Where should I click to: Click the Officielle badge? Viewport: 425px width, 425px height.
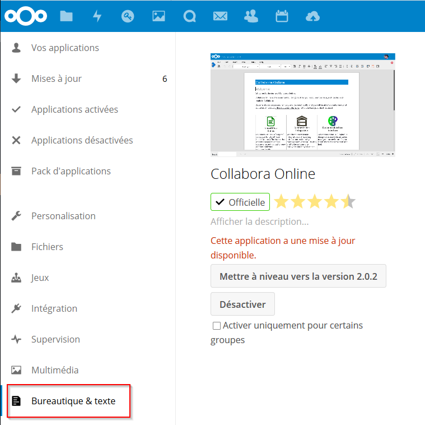(240, 202)
